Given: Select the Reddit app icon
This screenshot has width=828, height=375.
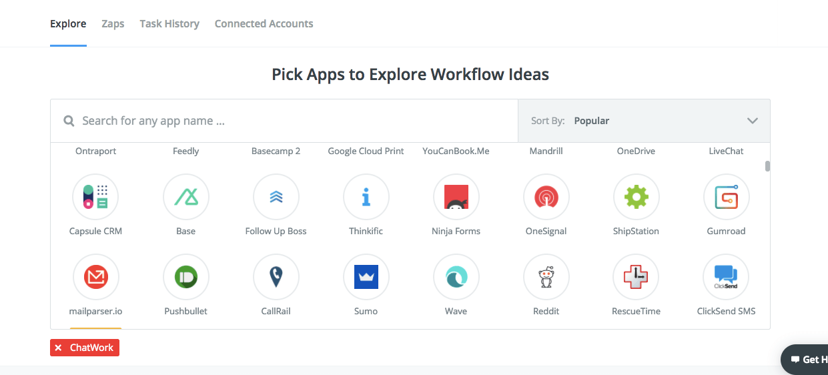Looking at the screenshot, I should pyautogui.click(x=546, y=277).
